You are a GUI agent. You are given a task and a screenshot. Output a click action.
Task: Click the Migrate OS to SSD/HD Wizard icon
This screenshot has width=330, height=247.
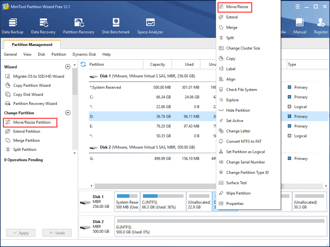coord(8,76)
